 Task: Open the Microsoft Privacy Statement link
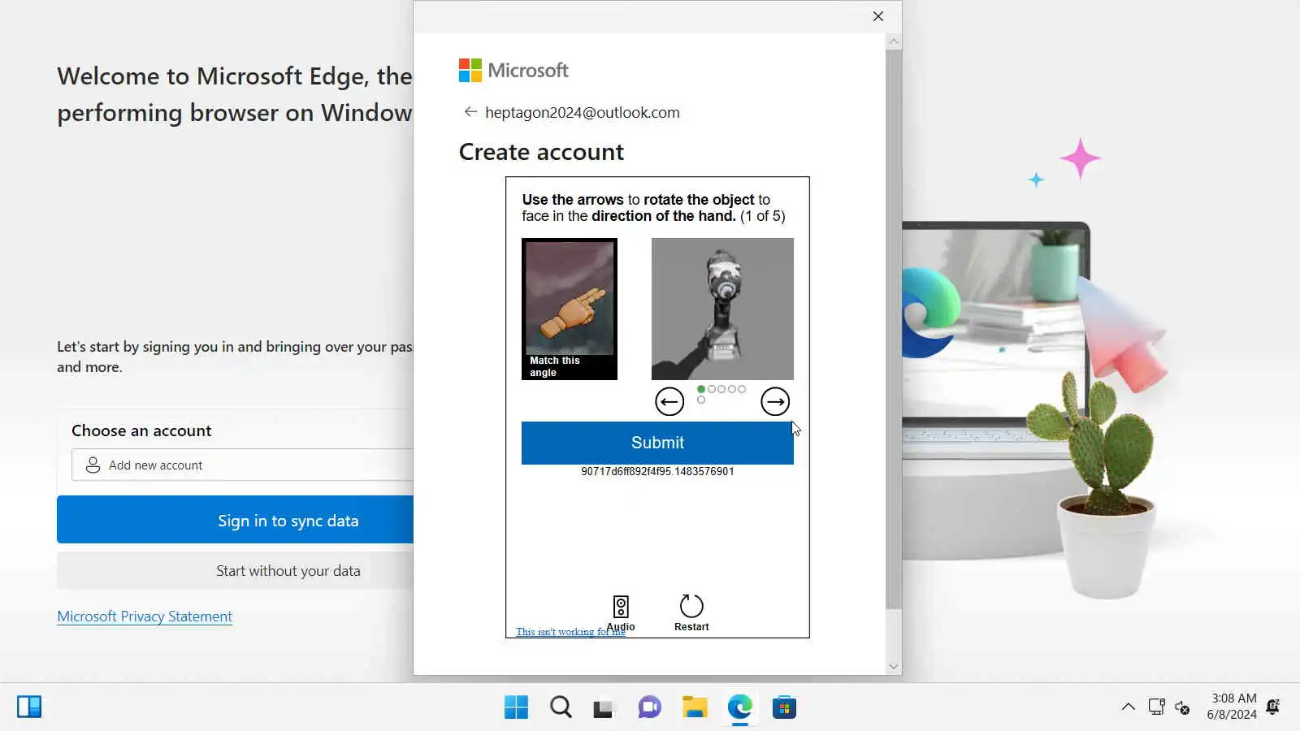145,616
